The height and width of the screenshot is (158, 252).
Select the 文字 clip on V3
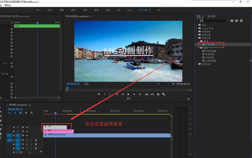[55, 127]
